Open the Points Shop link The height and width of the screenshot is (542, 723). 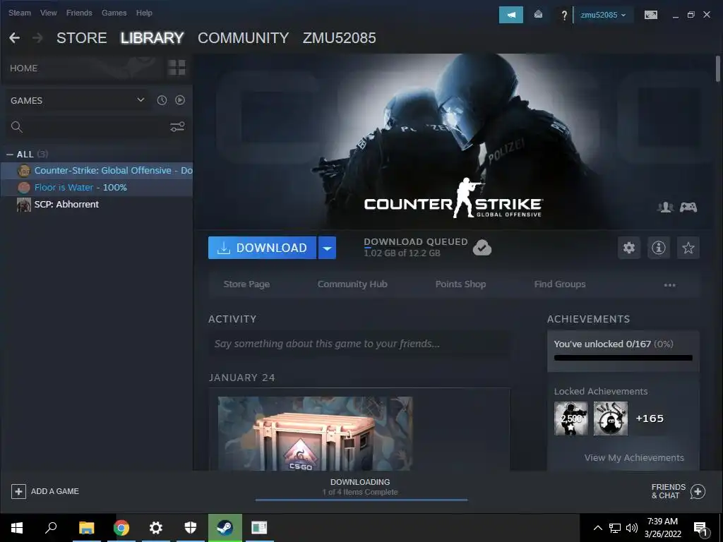[x=460, y=284]
